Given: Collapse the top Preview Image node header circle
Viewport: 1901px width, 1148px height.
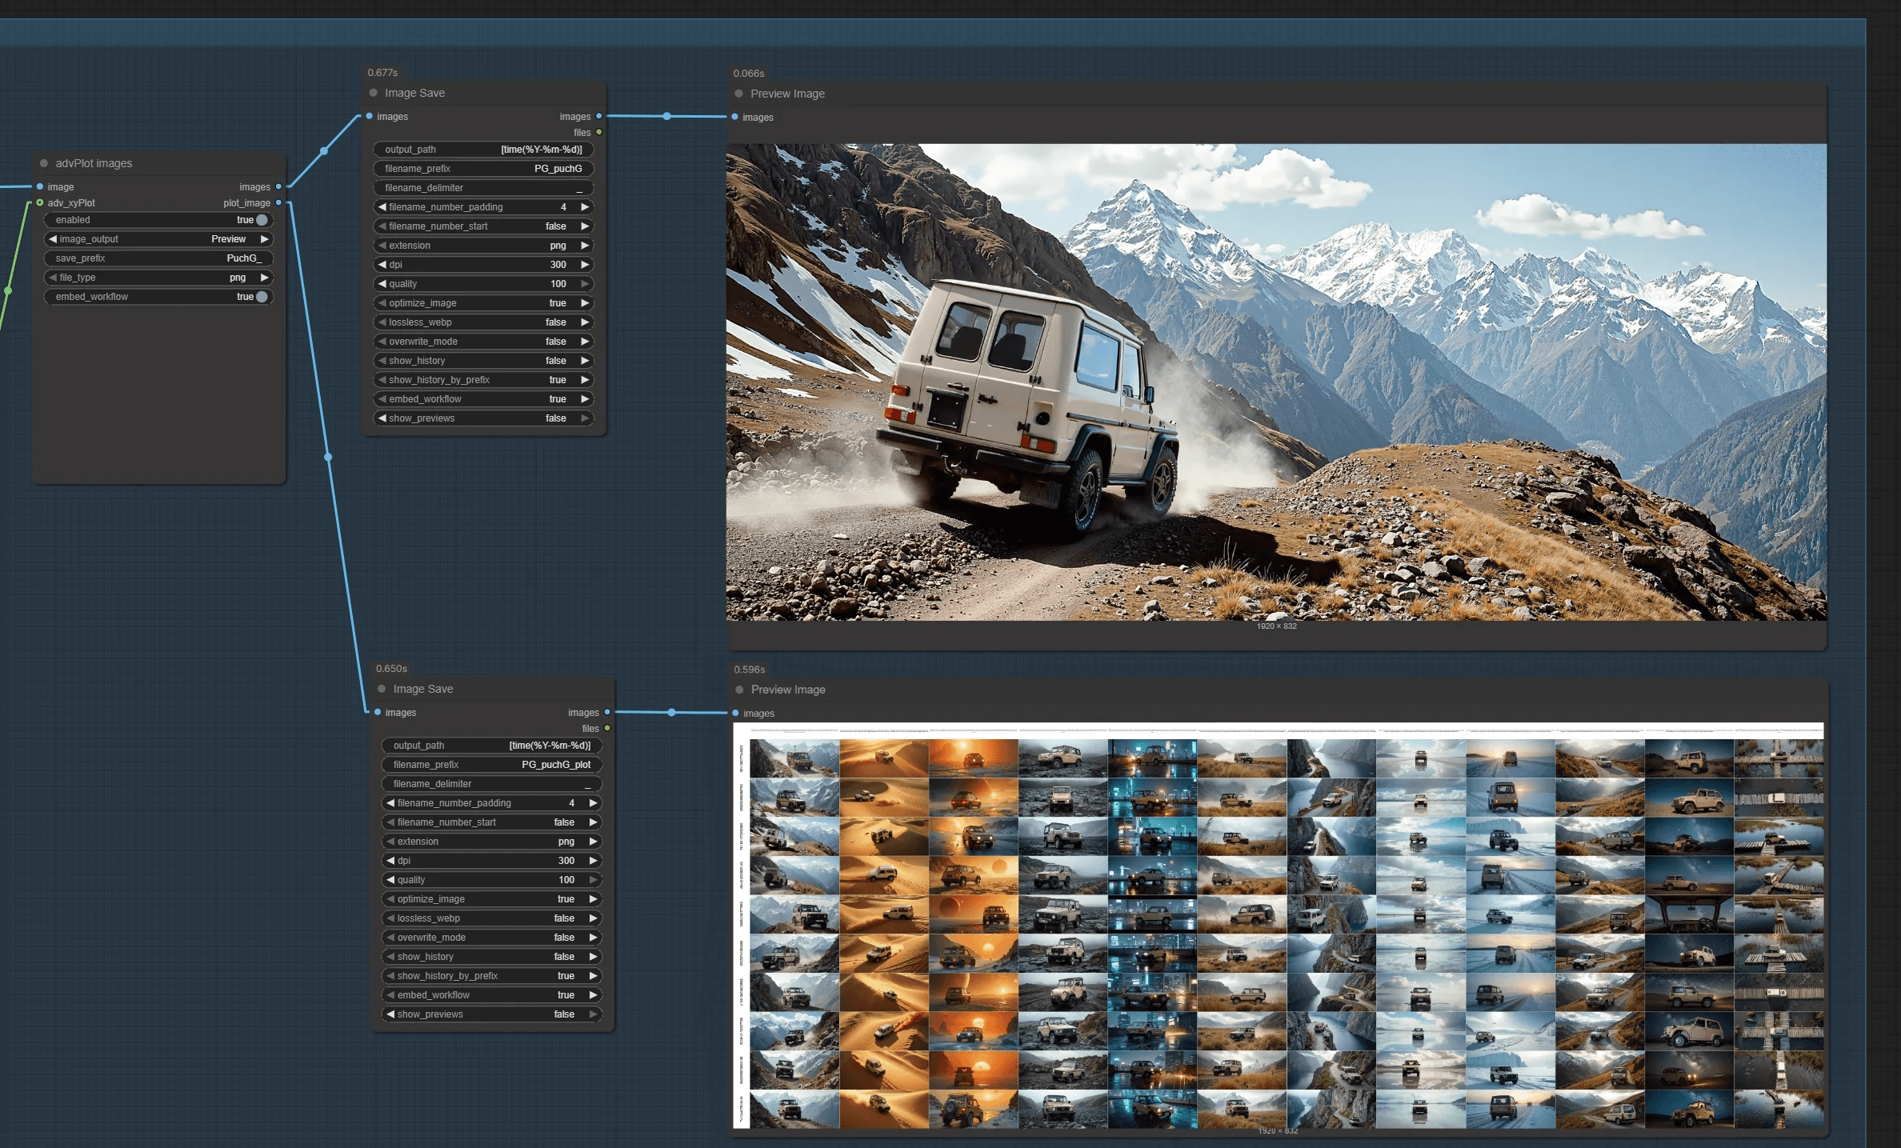Looking at the screenshot, I should point(738,94).
